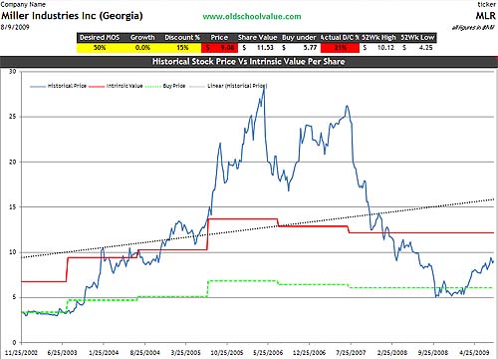Select the Share Value 11.53 cell
The height and width of the screenshot is (359, 498).
[258, 48]
